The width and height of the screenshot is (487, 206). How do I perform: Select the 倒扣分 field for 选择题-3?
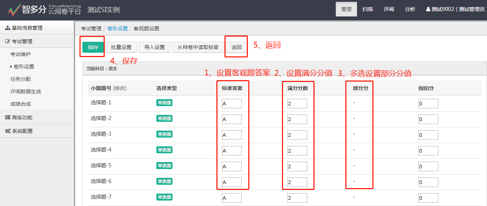428,135
